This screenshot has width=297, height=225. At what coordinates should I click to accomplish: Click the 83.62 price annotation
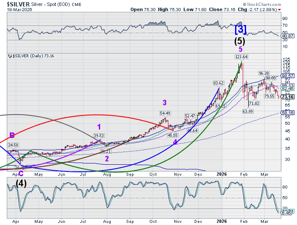coord(219,83)
